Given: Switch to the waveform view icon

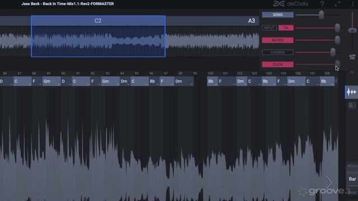Looking at the screenshot, I should pos(351,92).
